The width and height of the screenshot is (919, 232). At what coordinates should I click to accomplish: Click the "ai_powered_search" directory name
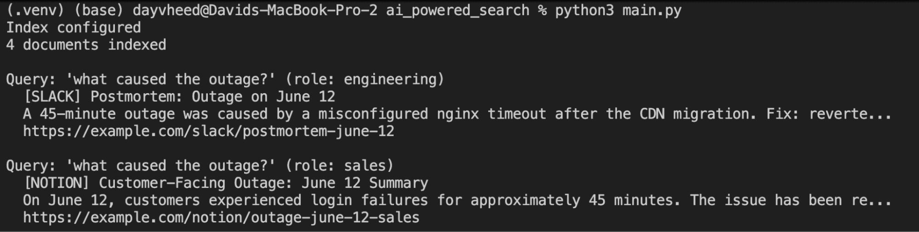(457, 10)
